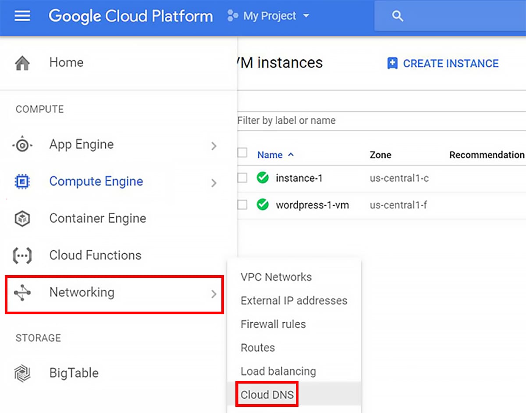Image resolution: width=526 pixels, height=413 pixels.
Task: Click the App Engine icon
Action: click(22, 145)
